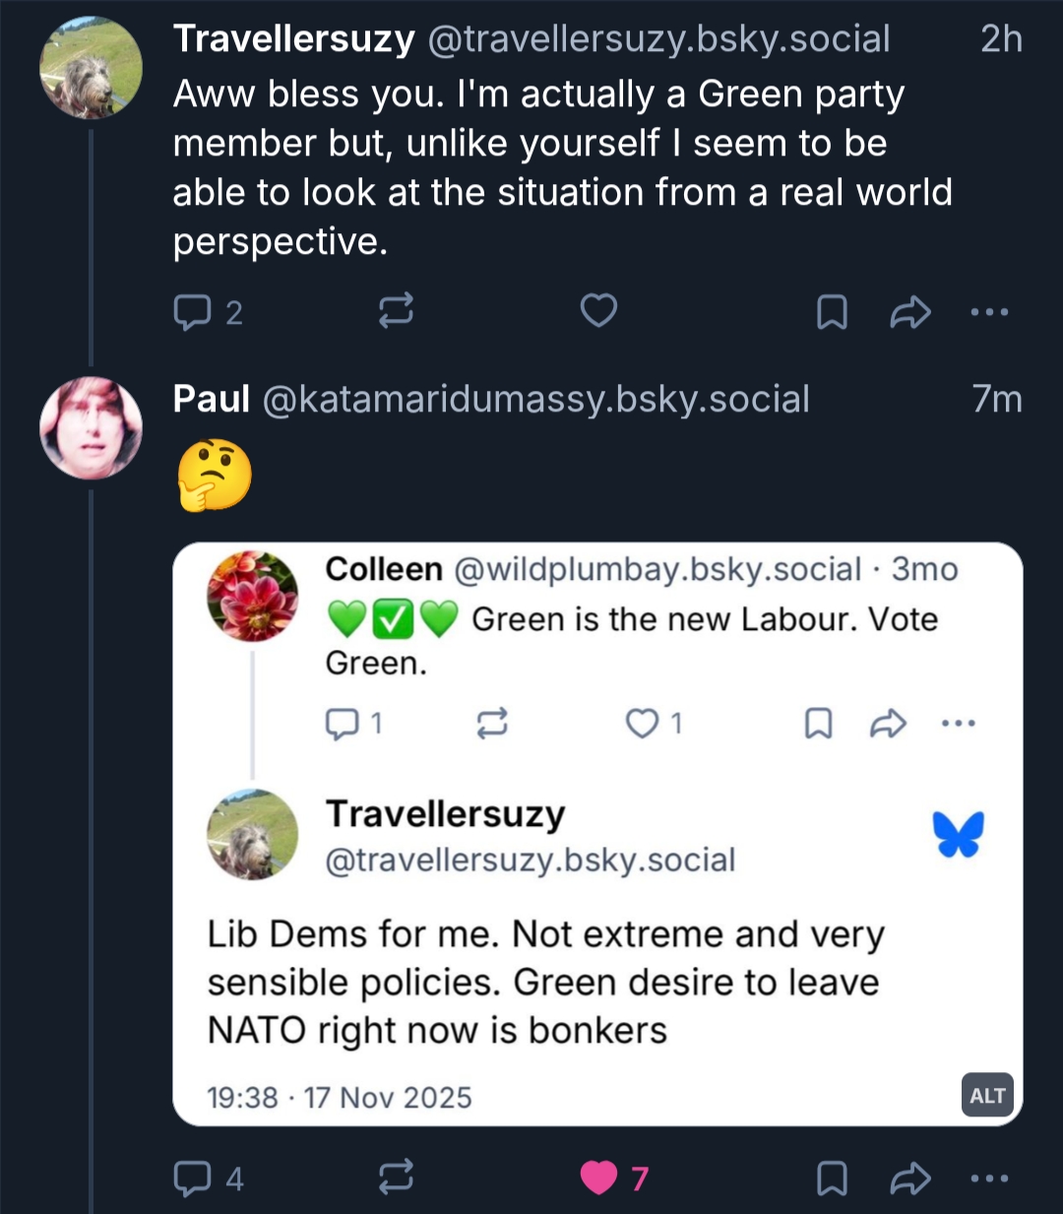Viewport: 1063px width, 1214px height.
Task: Like Travellersuzy's real world perspective post
Action: [x=598, y=311]
